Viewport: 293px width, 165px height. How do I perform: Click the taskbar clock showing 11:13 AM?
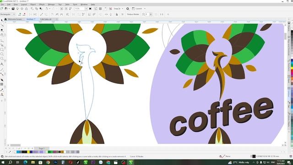click(x=281, y=162)
